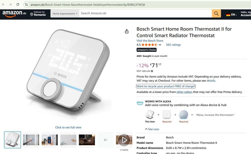This screenshot has height=154, width=251.
Task: Open site information icon in address bar
Action: point(26,5)
